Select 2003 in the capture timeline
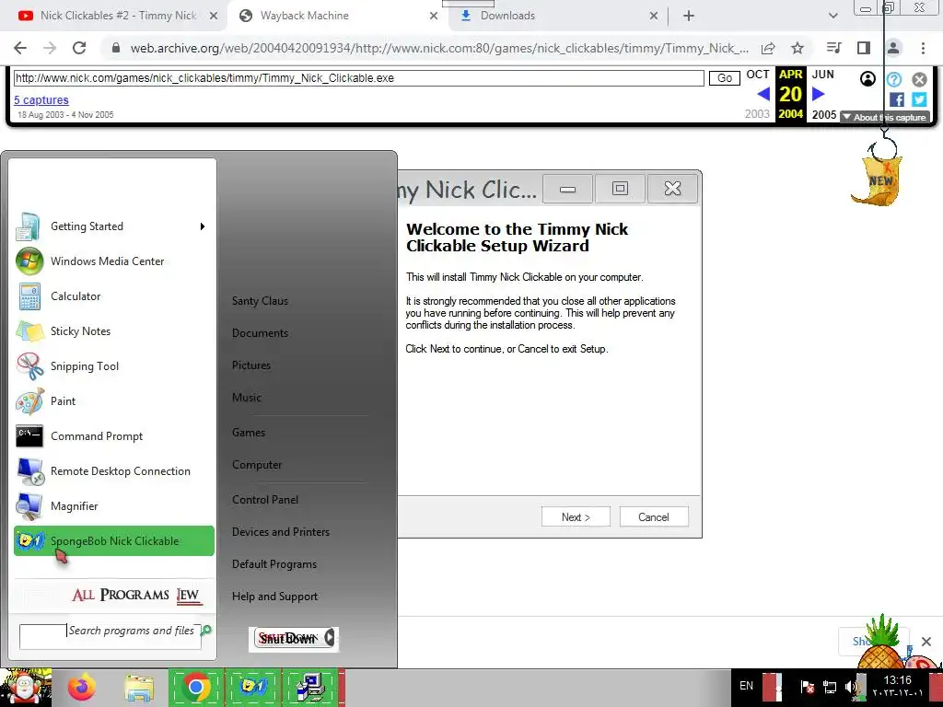The image size is (943, 707). (757, 114)
